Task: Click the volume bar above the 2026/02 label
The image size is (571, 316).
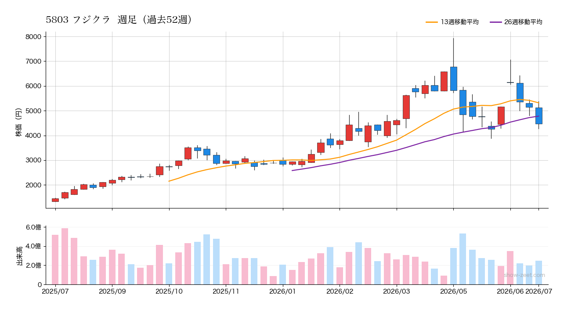Action: pyautogui.click(x=340, y=276)
